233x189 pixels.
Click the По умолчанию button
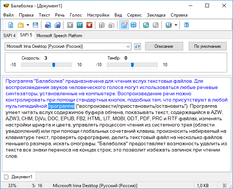pos(208,46)
